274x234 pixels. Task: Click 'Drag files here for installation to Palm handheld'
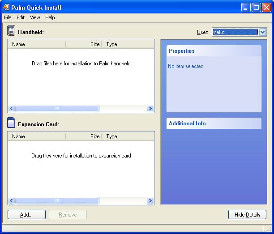[x=81, y=64]
